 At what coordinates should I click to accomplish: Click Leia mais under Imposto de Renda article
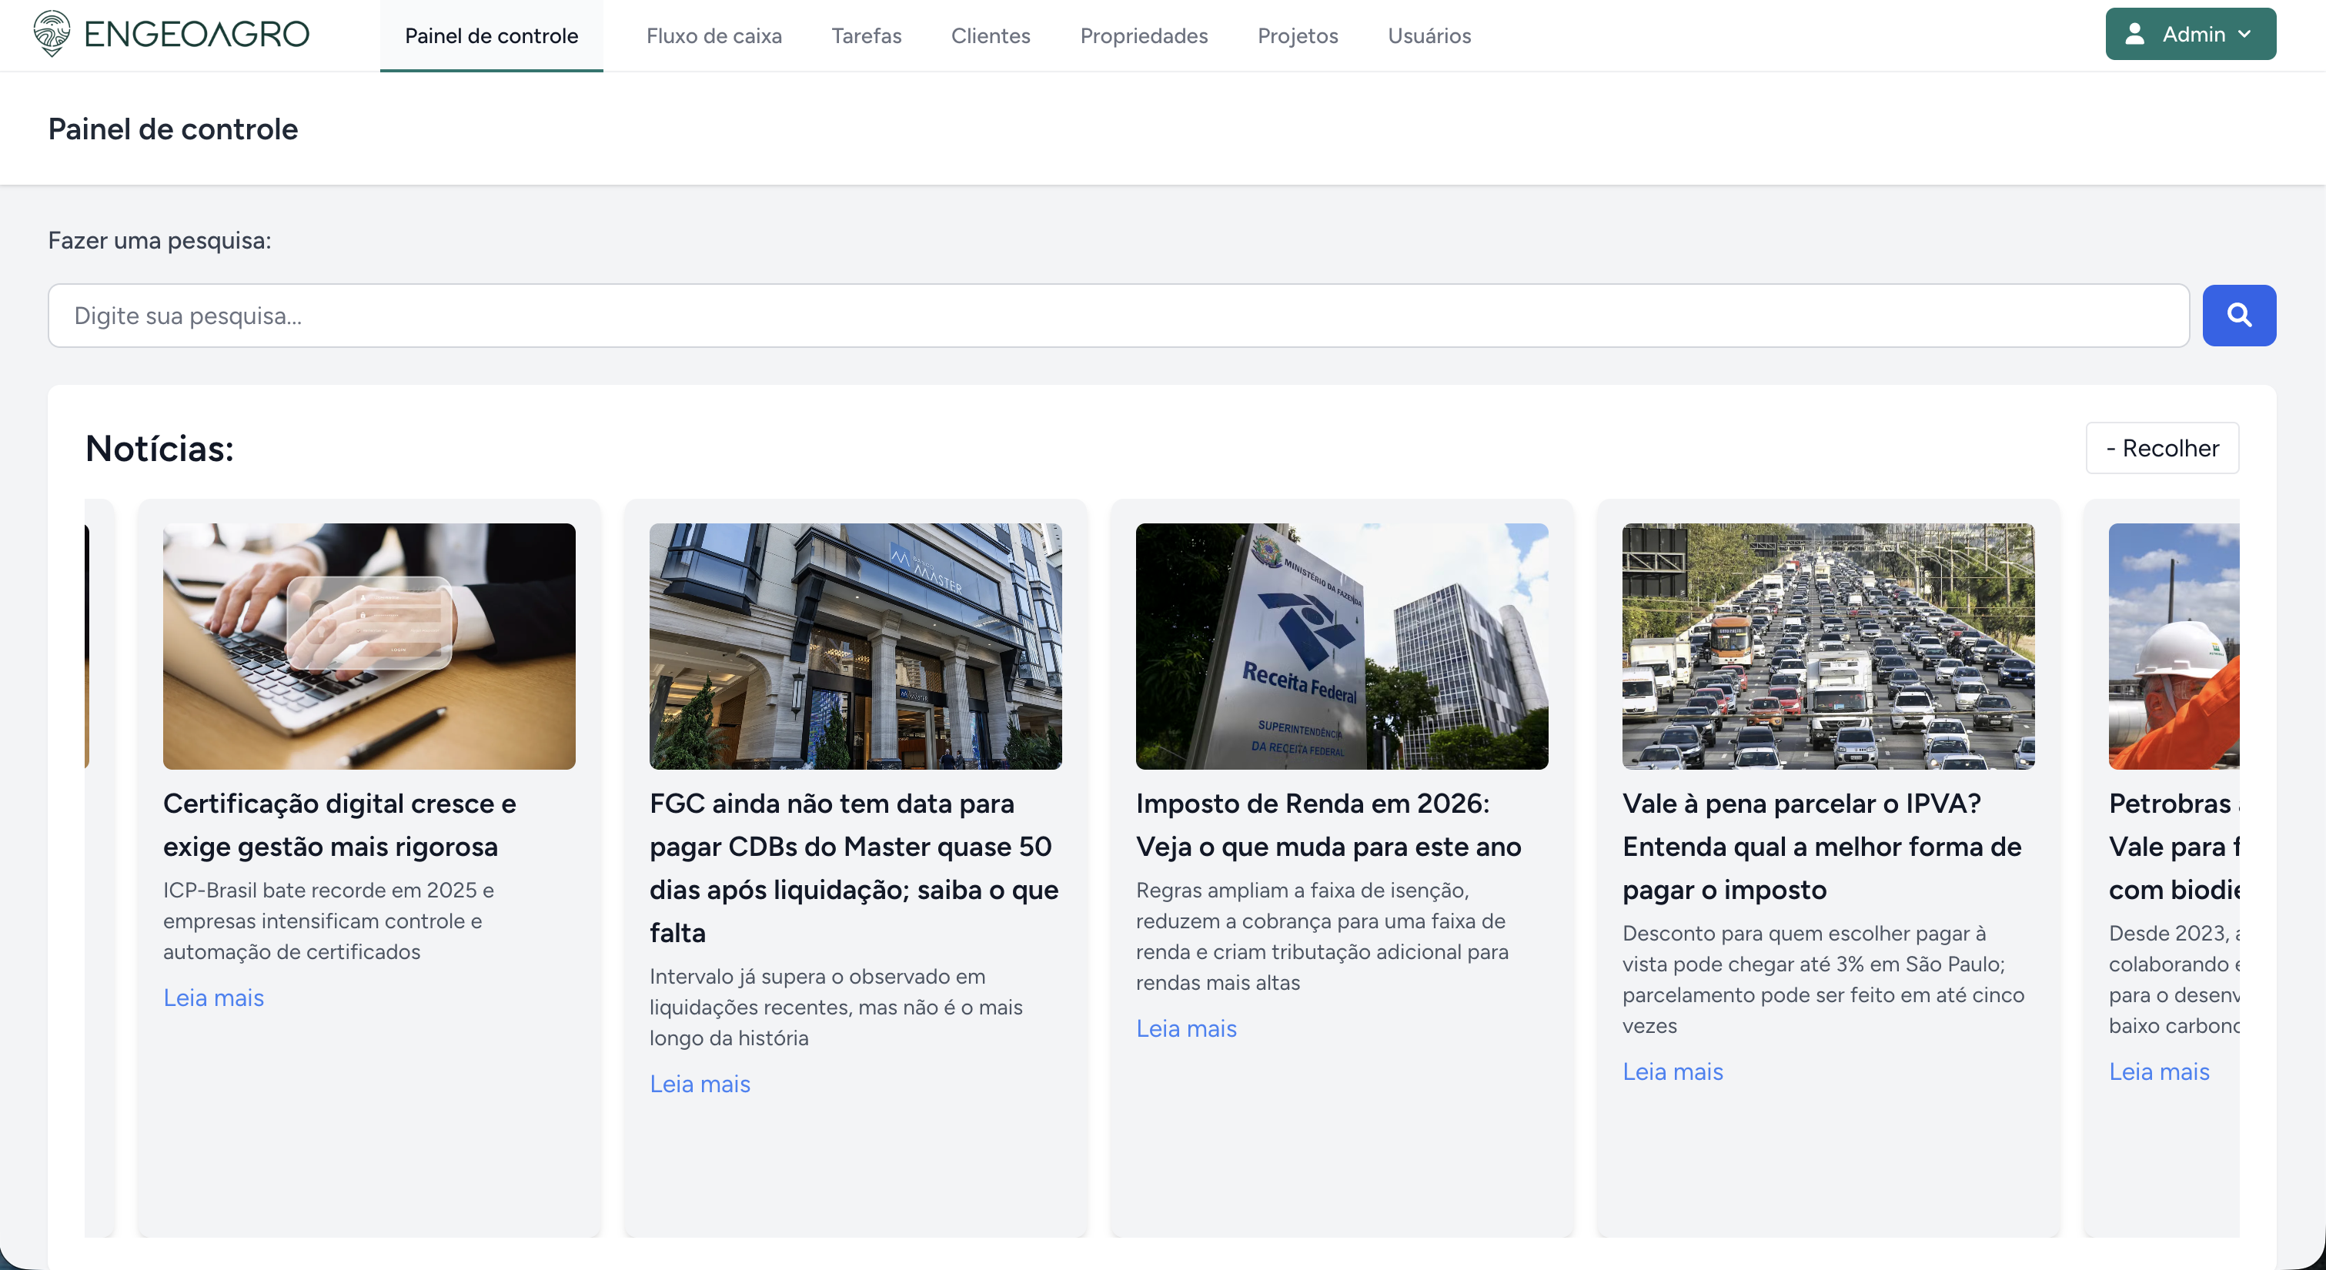click(x=1185, y=1028)
